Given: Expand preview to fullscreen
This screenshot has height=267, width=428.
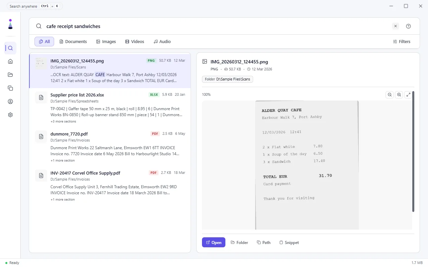Looking at the screenshot, I should click(408, 95).
